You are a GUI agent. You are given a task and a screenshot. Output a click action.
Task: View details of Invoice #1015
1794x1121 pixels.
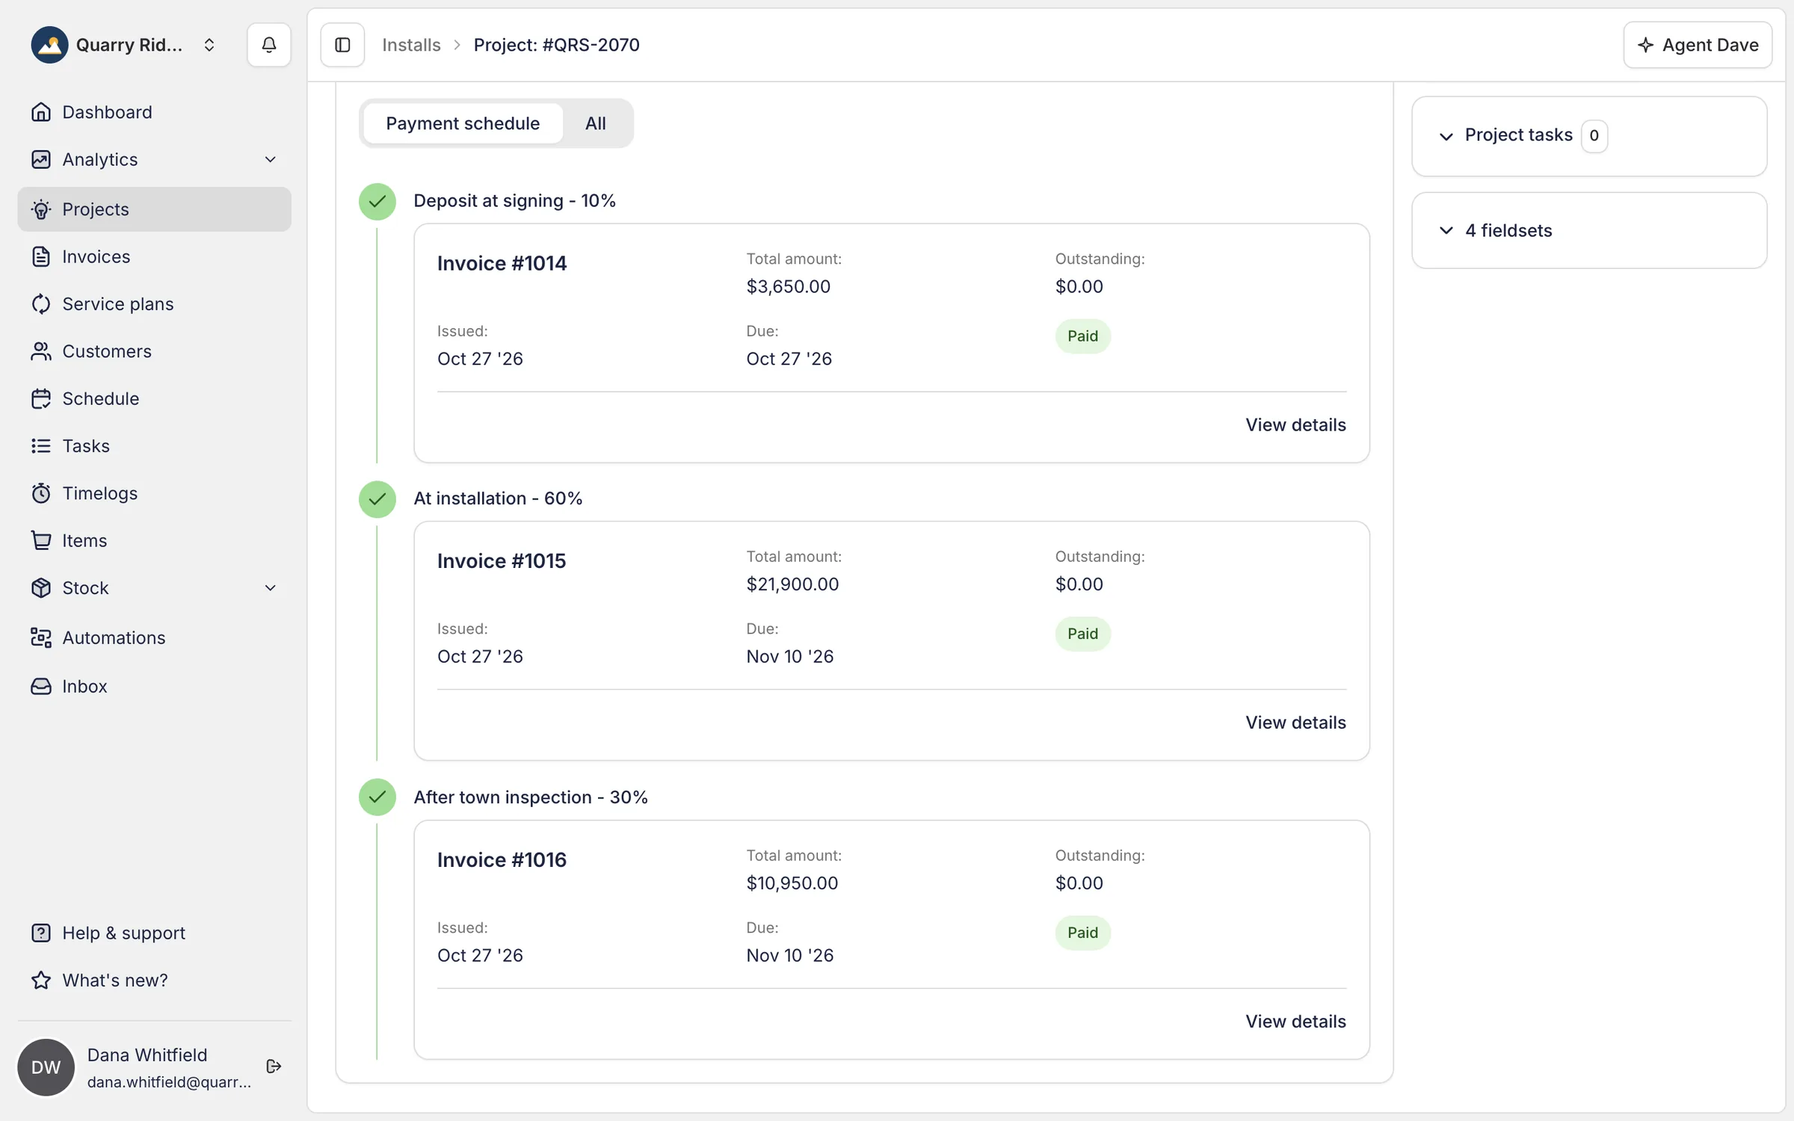click(1295, 723)
